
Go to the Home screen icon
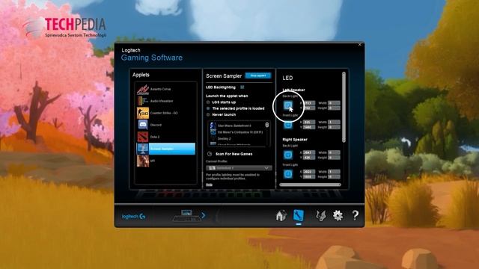pyautogui.click(x=281, y=216)
